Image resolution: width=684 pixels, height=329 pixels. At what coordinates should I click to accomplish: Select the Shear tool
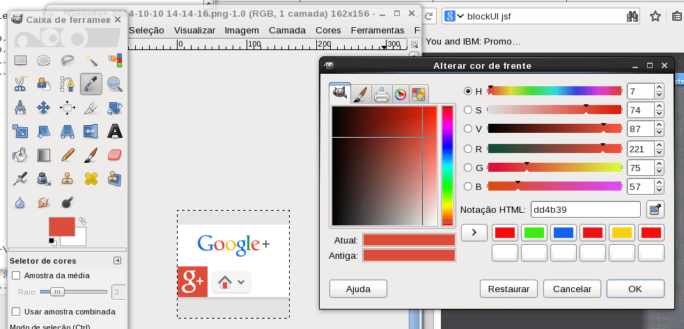click(43, 131)
